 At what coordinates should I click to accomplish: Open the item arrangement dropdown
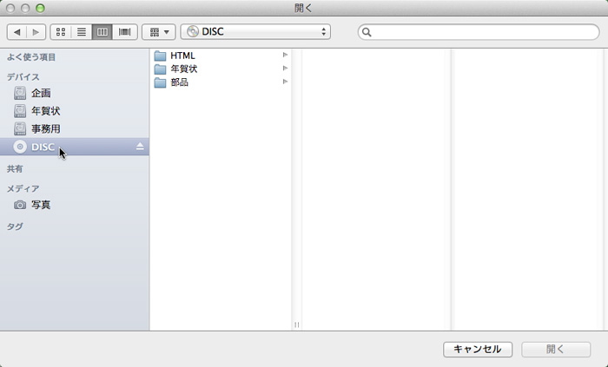(158, 32)
